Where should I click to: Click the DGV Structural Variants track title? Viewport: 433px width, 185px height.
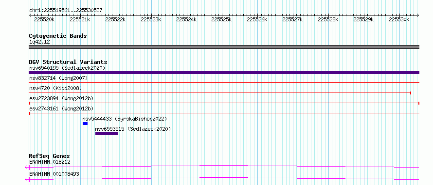[x=68, y=62]
